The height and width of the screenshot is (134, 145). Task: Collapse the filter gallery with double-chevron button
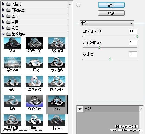click(x=78, y=4)
